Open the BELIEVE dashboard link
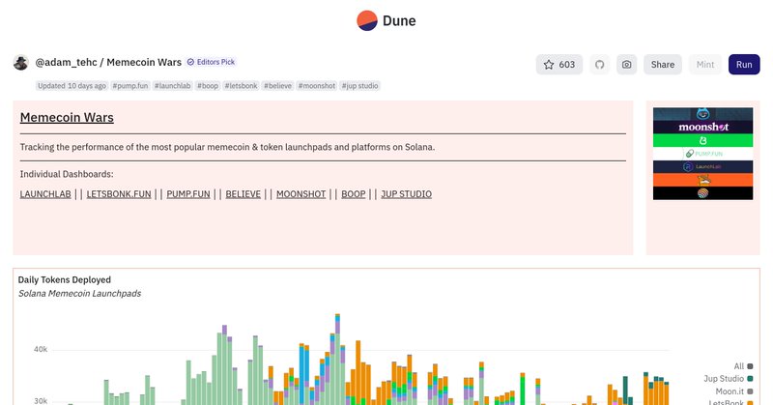The height and width of the screenshot is (405, 773). (x=243, y=194)
